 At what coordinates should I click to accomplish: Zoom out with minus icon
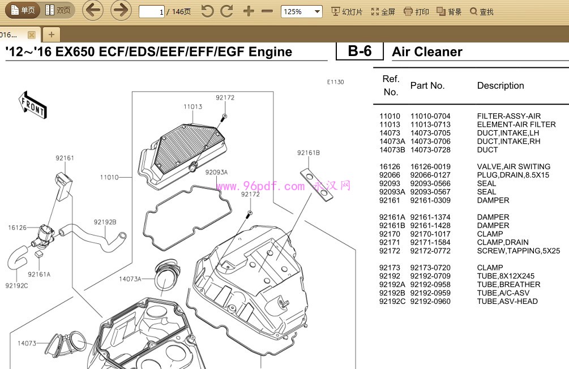click(267, 11)
